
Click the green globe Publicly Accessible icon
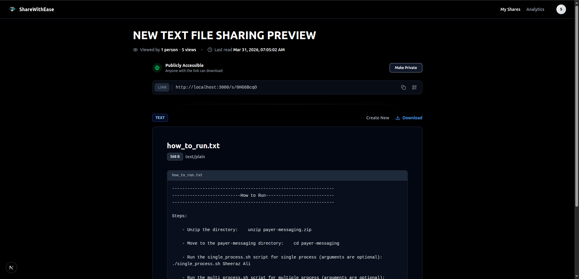coord(157,68)
